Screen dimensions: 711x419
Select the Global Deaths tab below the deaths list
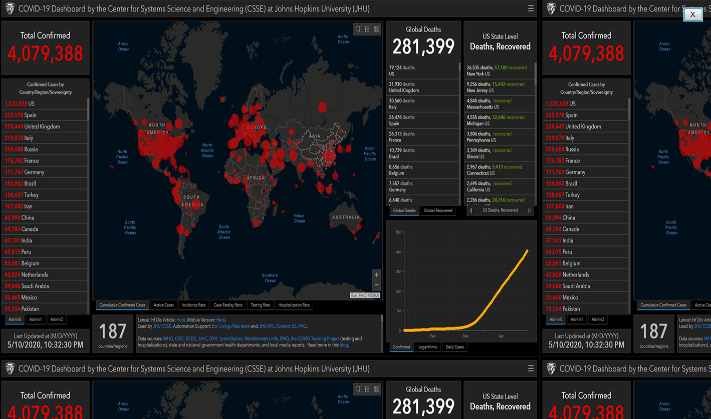(x=404, y=210)
